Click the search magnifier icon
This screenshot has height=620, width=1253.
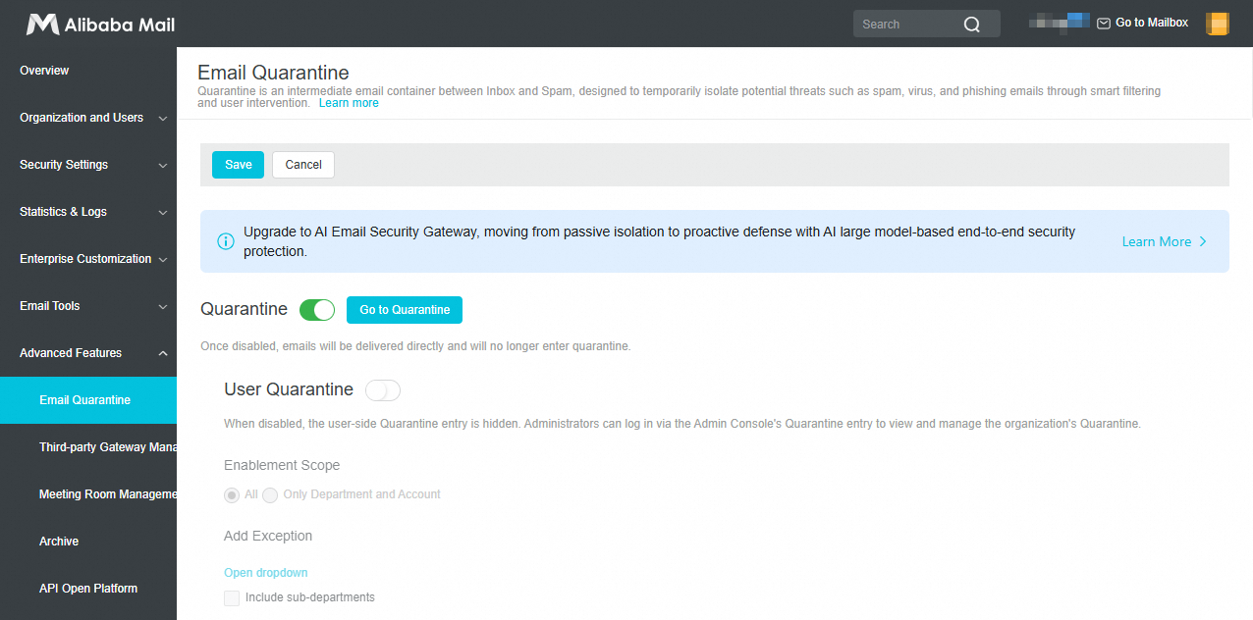pyautogui.click(x=972, y=25)
